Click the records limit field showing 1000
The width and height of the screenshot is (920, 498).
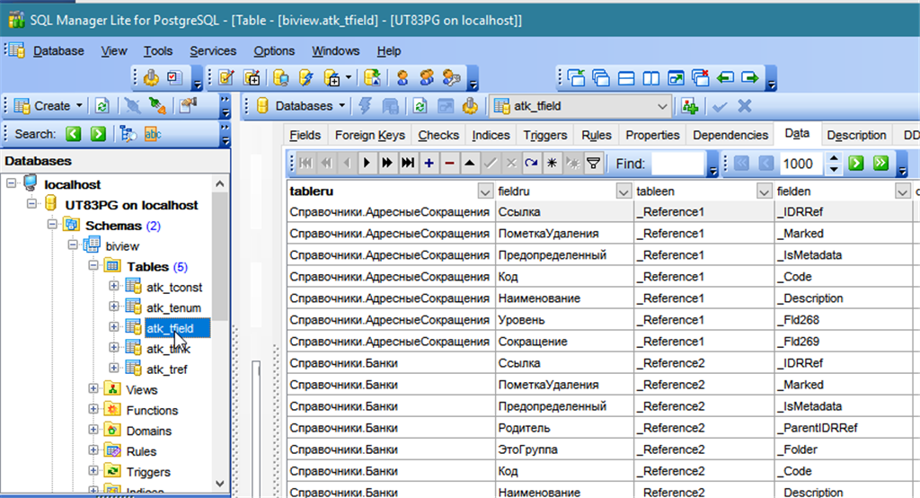click(x=801, y=164)
